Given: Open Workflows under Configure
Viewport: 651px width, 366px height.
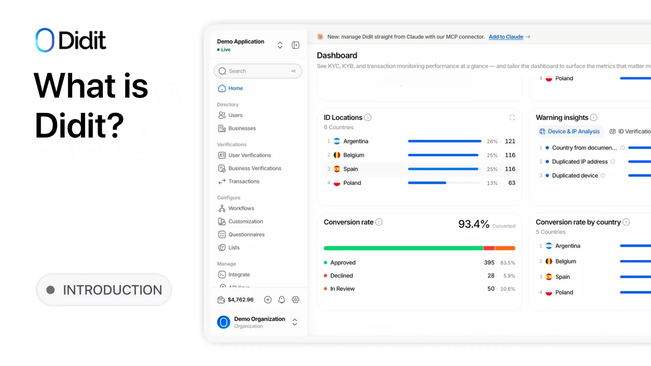Looking at the screenshot, I should [258, 208].
